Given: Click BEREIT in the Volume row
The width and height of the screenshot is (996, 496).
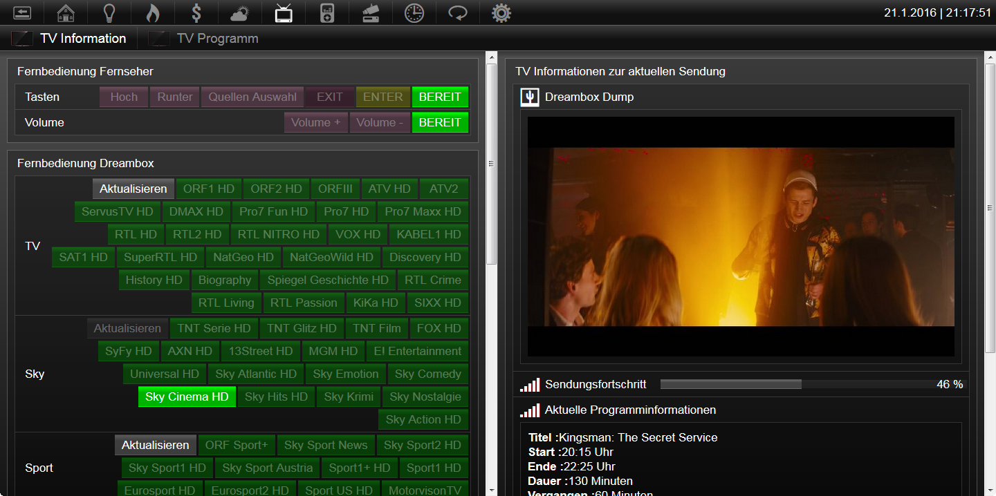Looking at the screenshot, I should (x=440, y=123).
